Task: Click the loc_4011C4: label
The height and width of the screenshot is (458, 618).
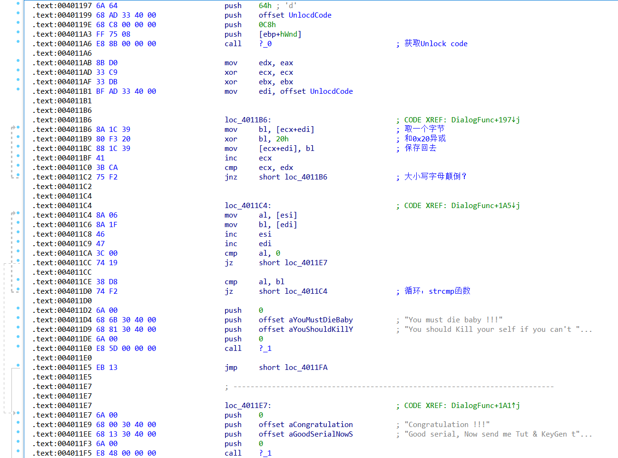Action: coord(248,206)
